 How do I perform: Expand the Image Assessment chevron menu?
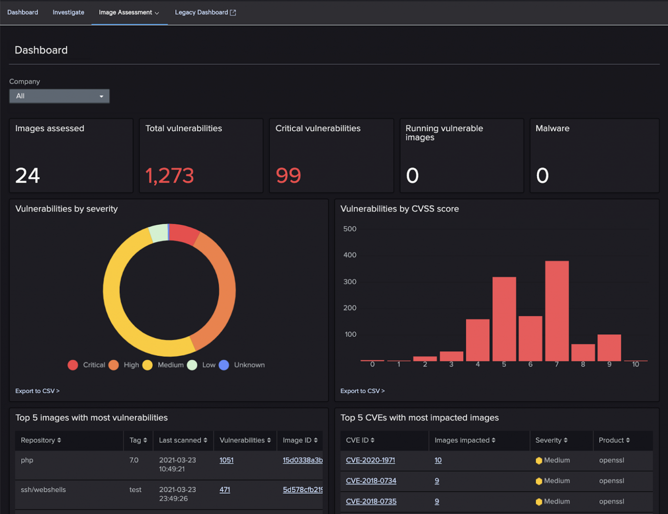pos(157,12)
